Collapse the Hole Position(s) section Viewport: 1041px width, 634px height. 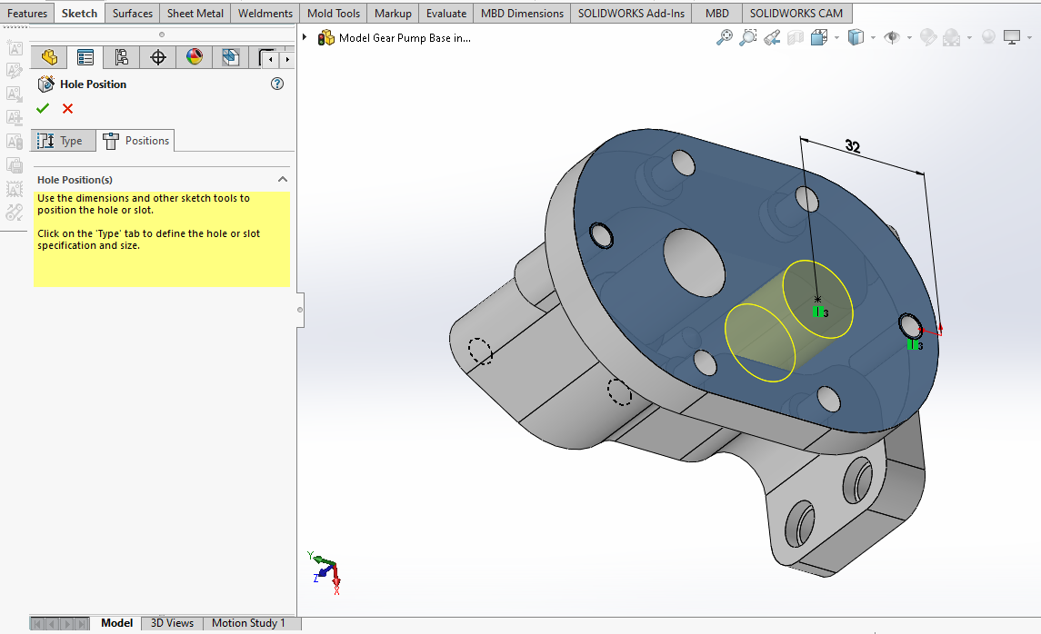(283, 180)
